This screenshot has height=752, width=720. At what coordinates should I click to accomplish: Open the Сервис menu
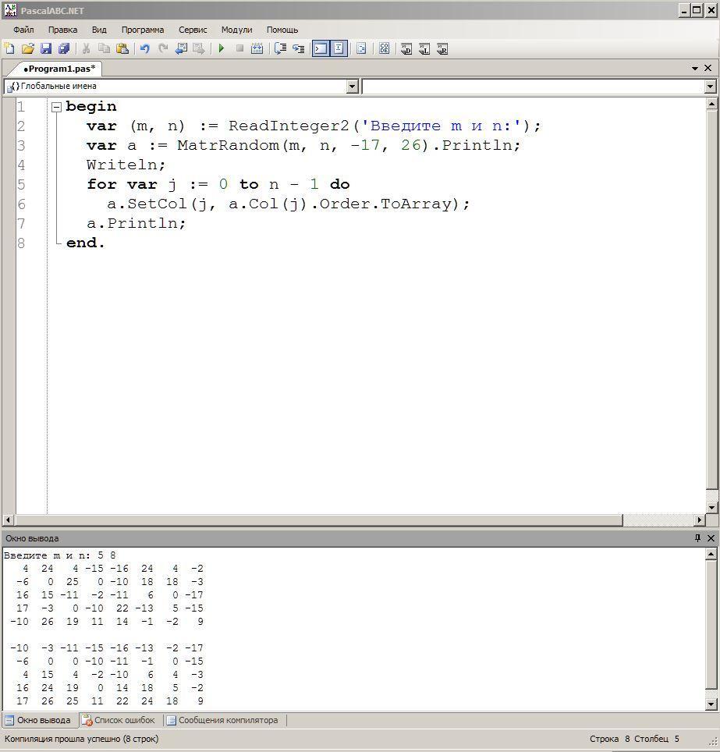click(x=193, y=30)
